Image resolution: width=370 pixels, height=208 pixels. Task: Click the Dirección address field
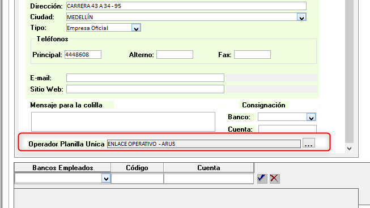coord(186,6)
